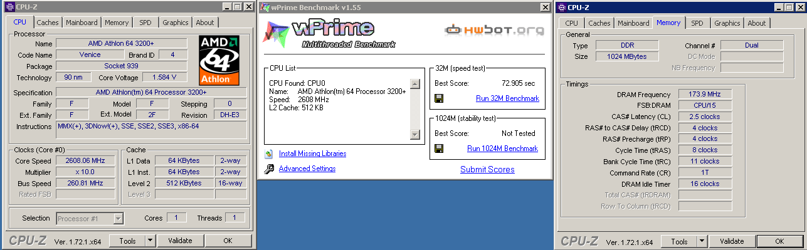Click the memory Size 1024 MBytes field
The height and width of the screenshot is (250, 807).
(x=626, y=56)
